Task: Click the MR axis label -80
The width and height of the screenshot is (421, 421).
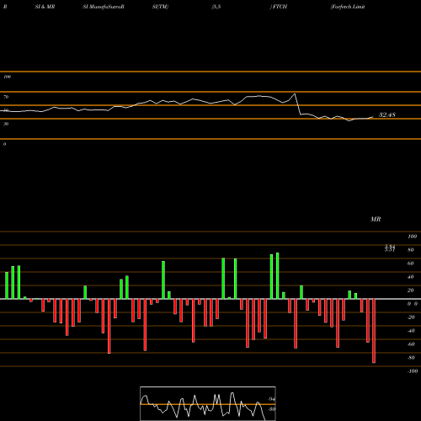Action: pyautogui.click(x=411, y=358)
